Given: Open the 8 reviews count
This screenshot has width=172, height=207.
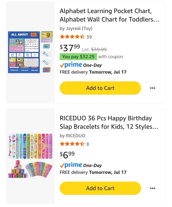Looking at the screenshot, I should click(x=88, y=144).
